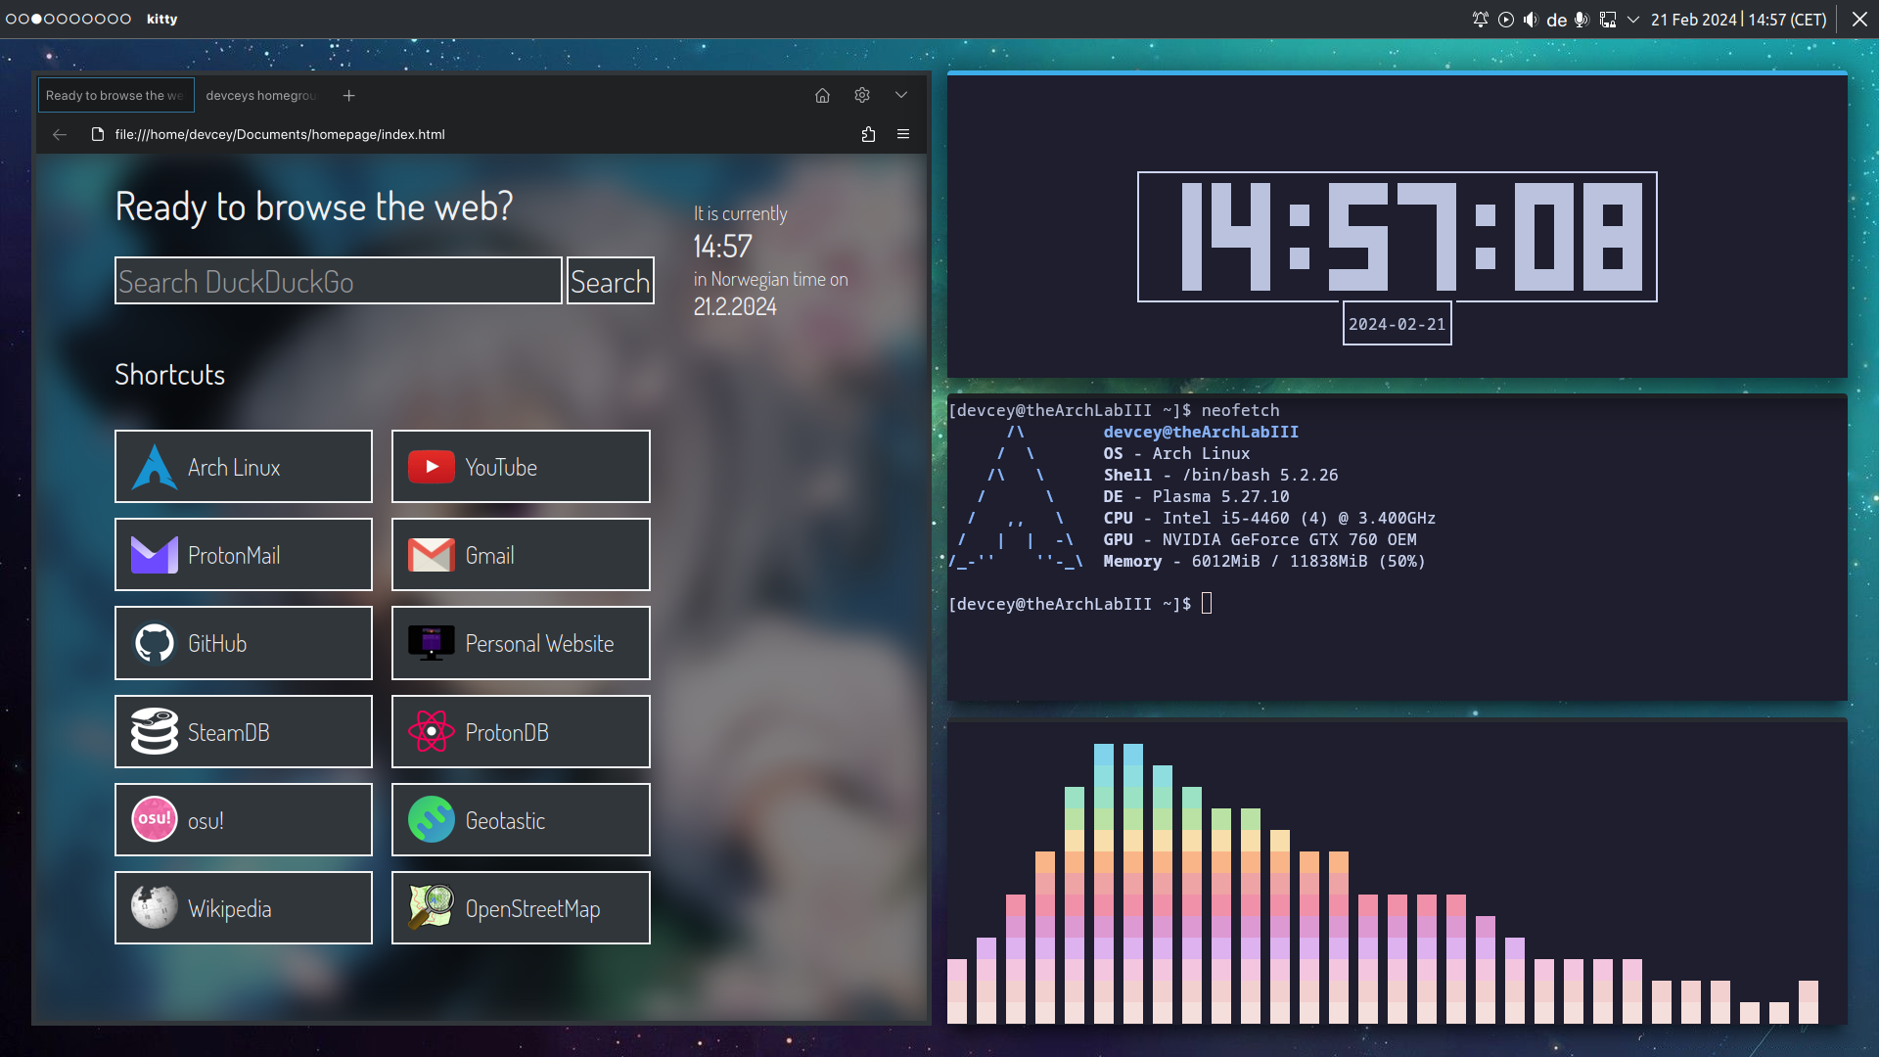
Task: Expand the browser tab list chevron
Action: [x=901, y=95]
